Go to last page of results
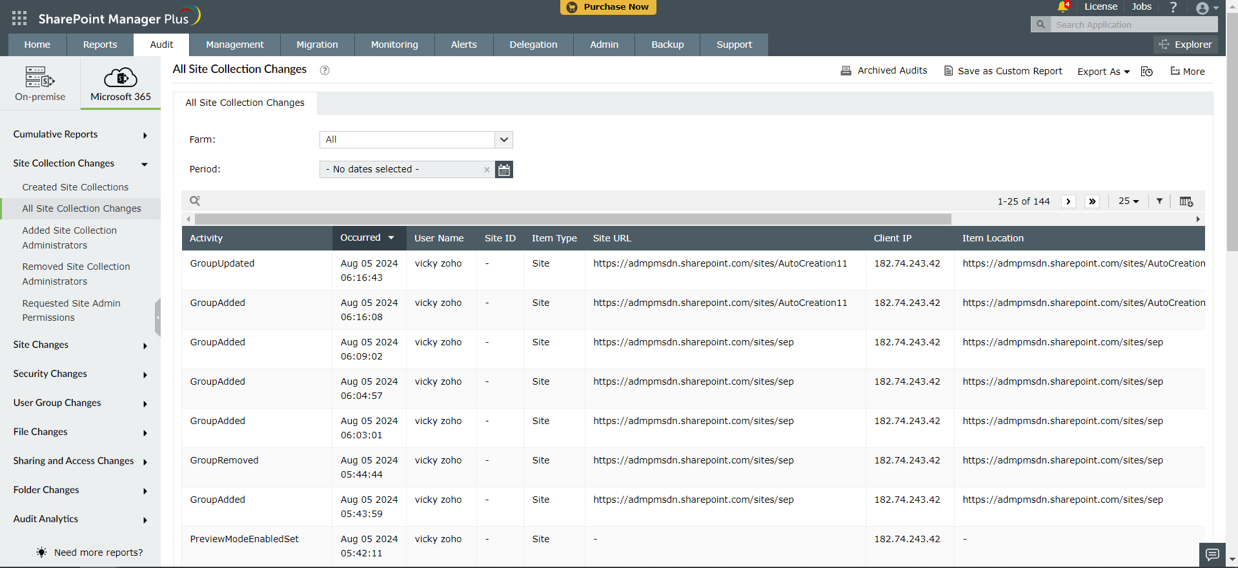1238x568 pixels. pyautogui.click(x=1092, y=201)
